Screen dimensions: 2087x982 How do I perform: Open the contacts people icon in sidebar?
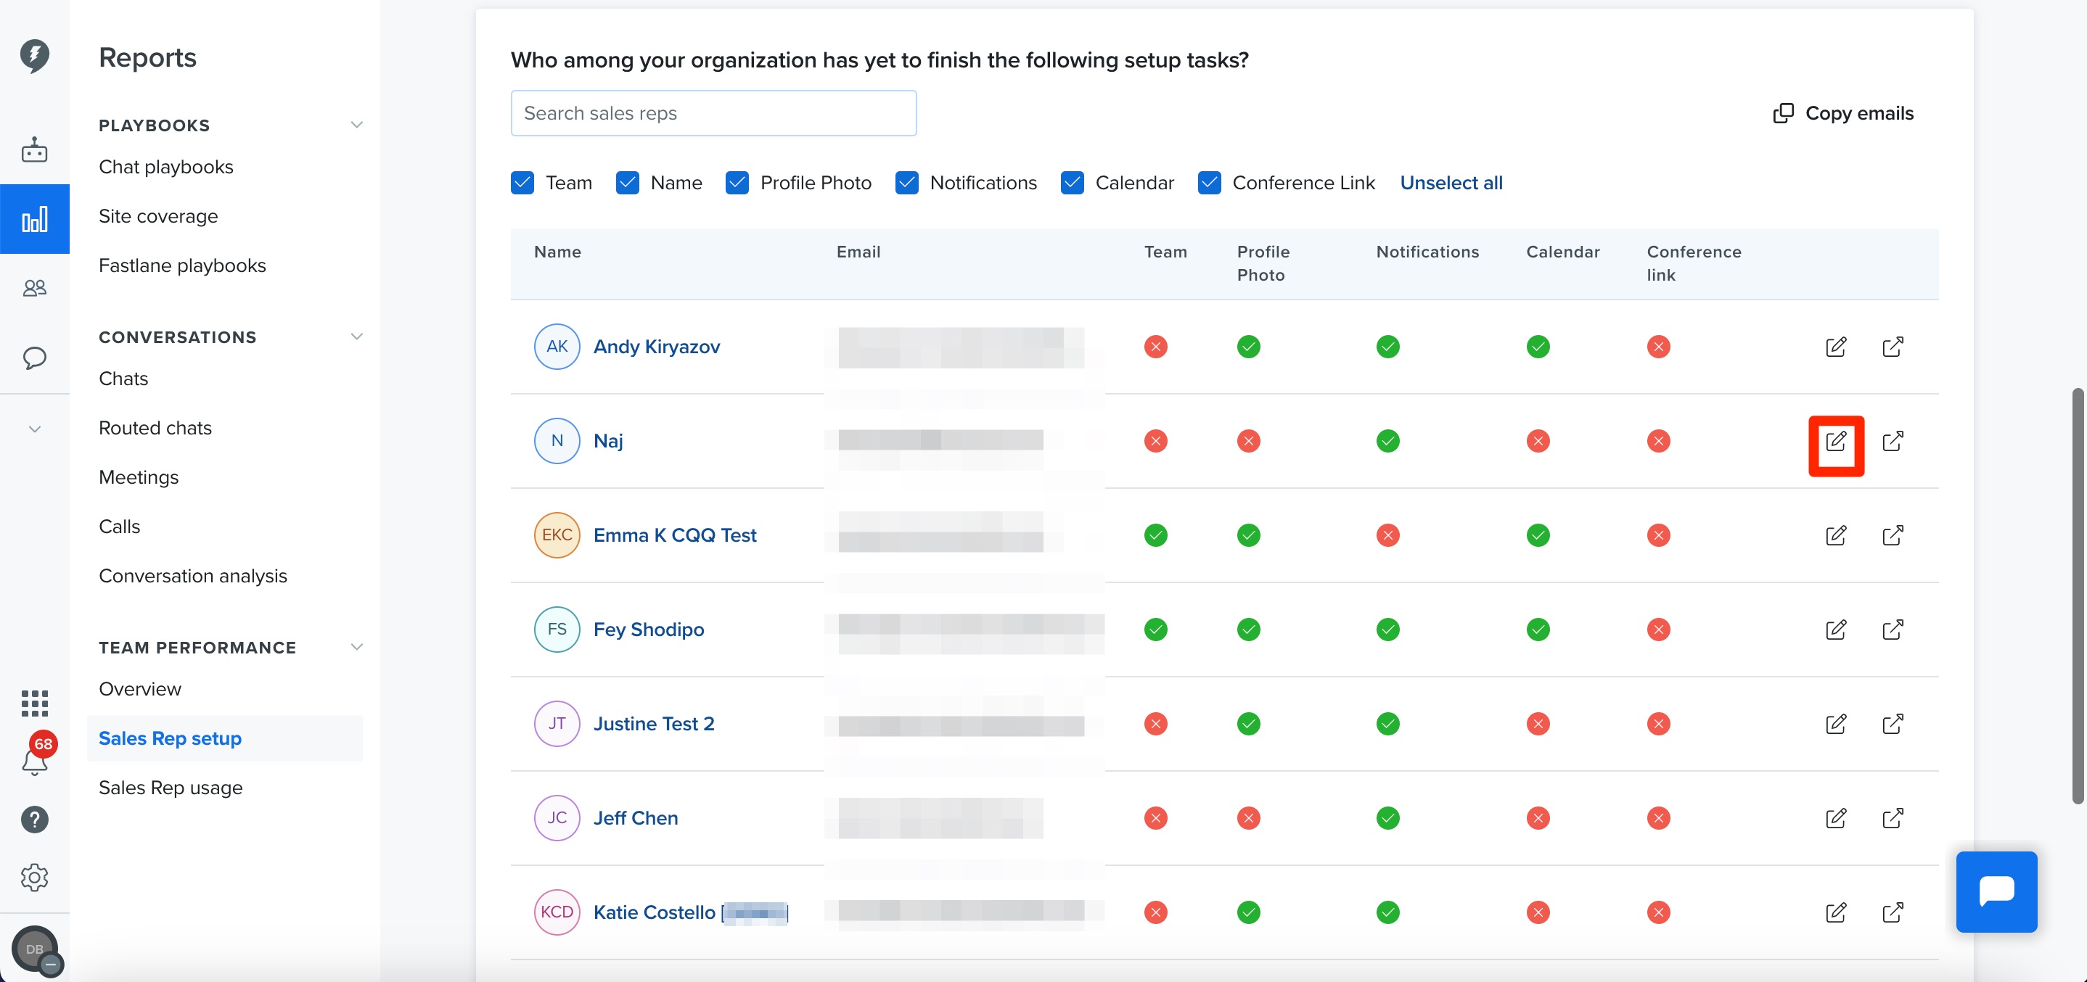pyautogui.click(x=34, y=287)
